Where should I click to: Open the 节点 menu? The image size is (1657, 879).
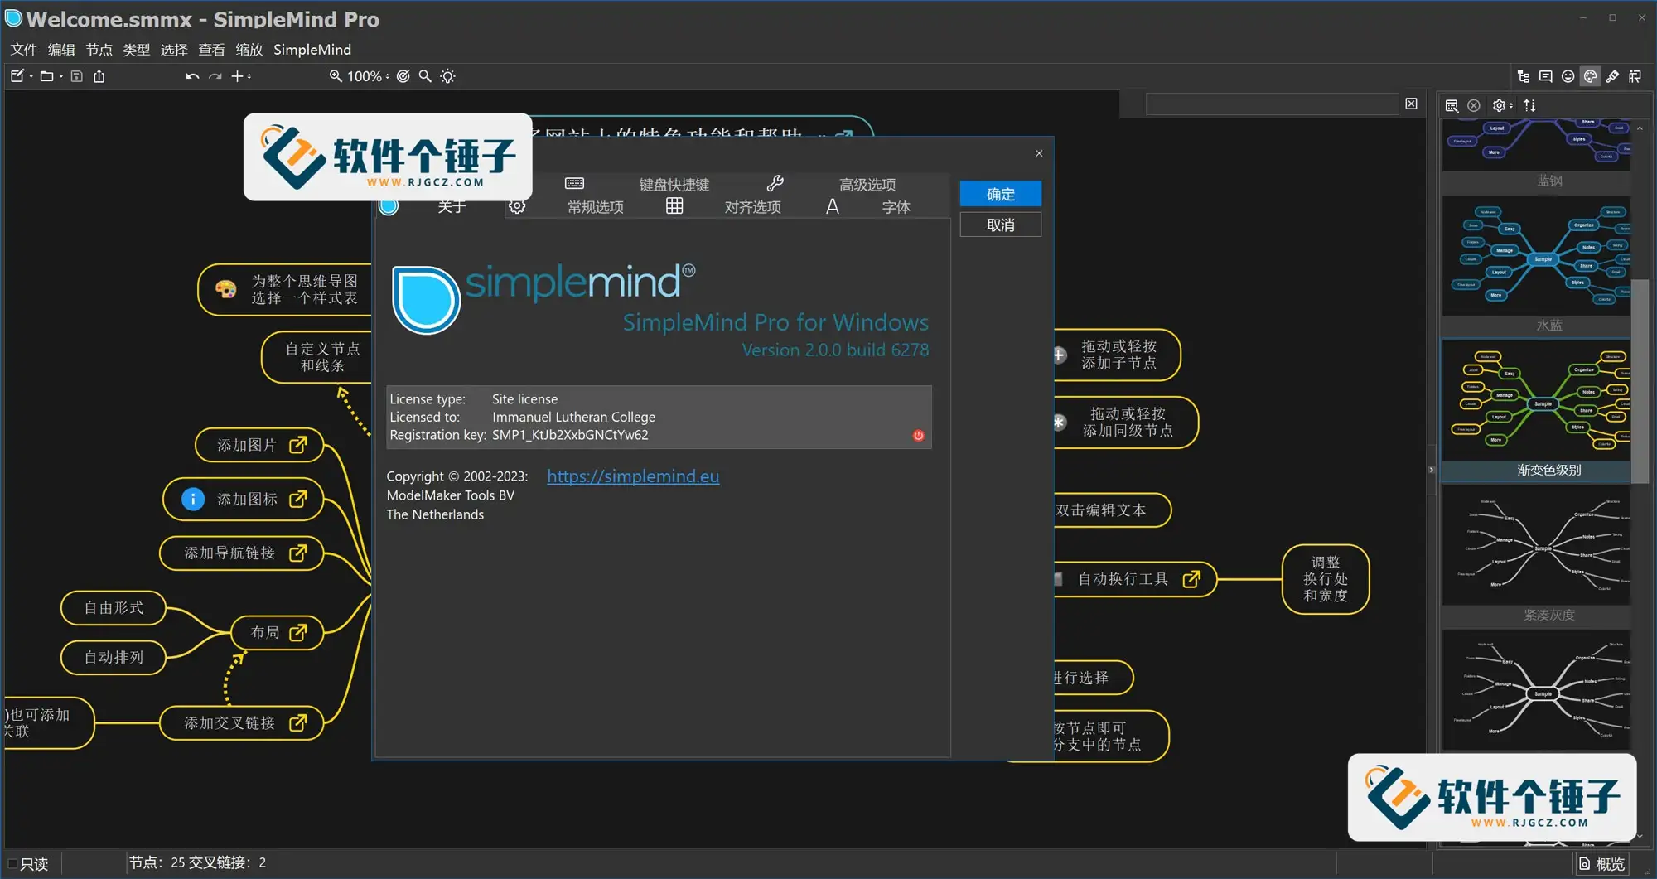coord(99,50)
